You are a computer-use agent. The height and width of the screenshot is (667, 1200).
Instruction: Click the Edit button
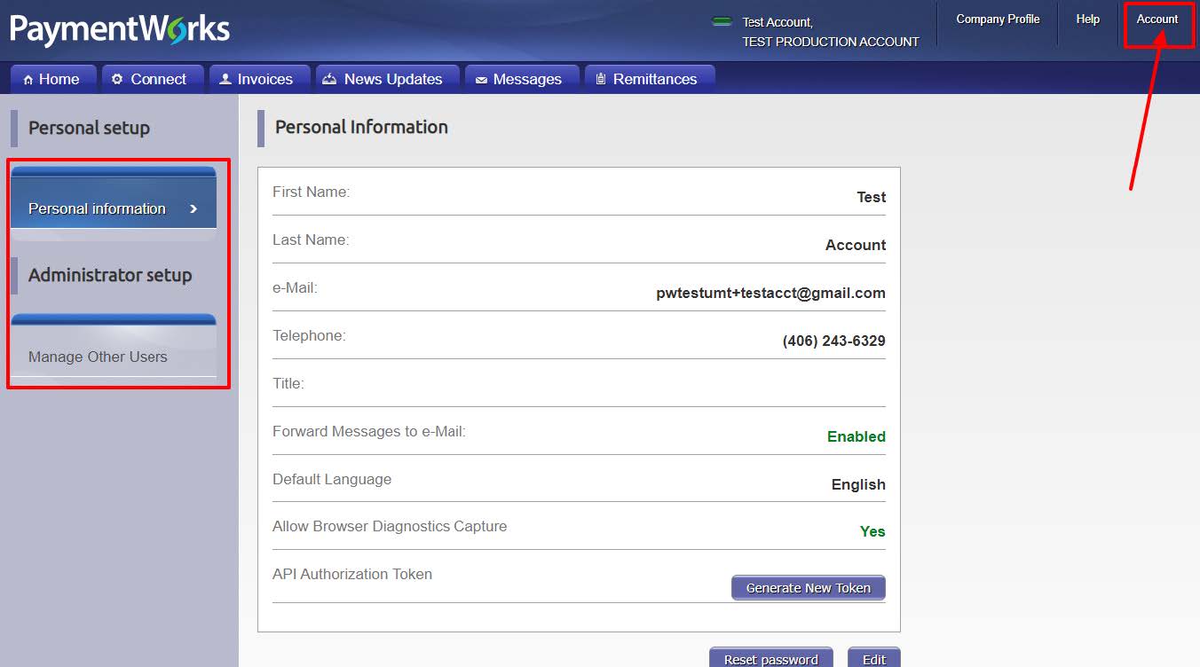click(873, 658)
